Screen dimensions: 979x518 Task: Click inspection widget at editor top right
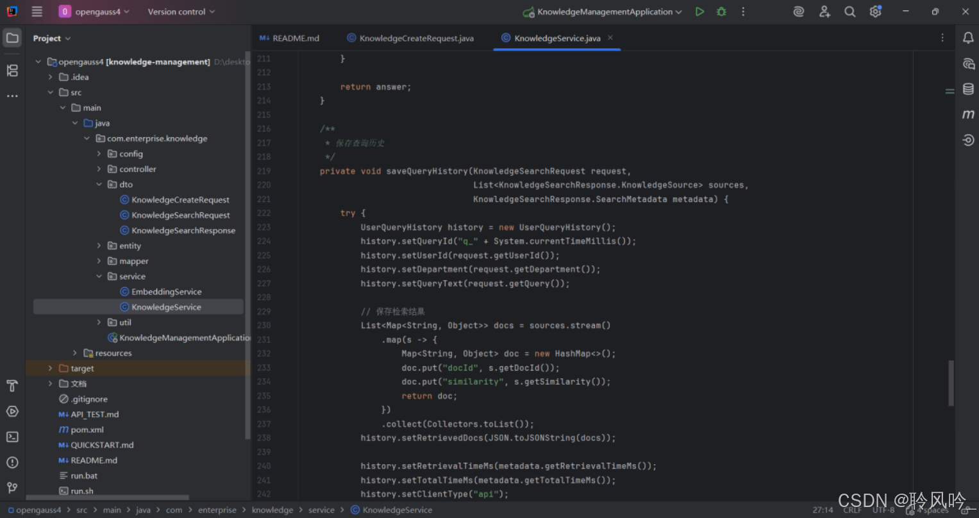point(950,91)
